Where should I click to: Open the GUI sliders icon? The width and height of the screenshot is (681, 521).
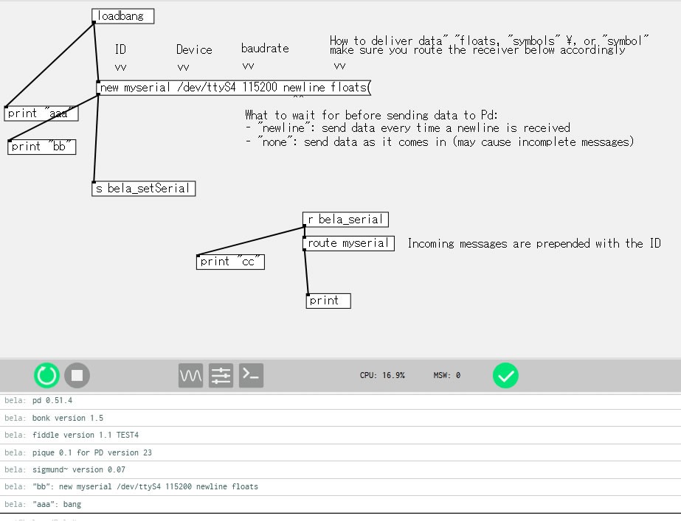pos(221,376)
